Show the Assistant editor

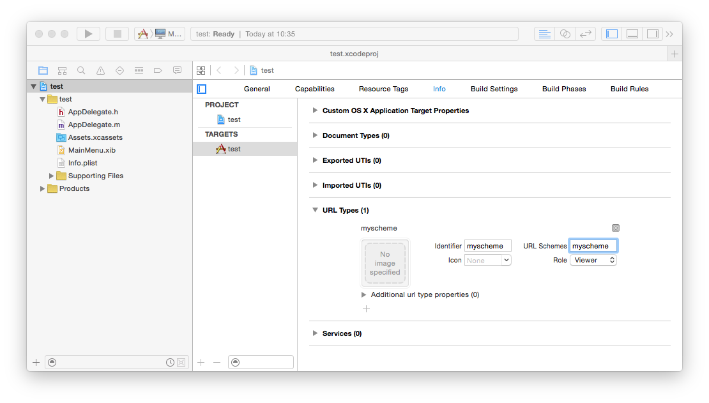coord(565,34)
